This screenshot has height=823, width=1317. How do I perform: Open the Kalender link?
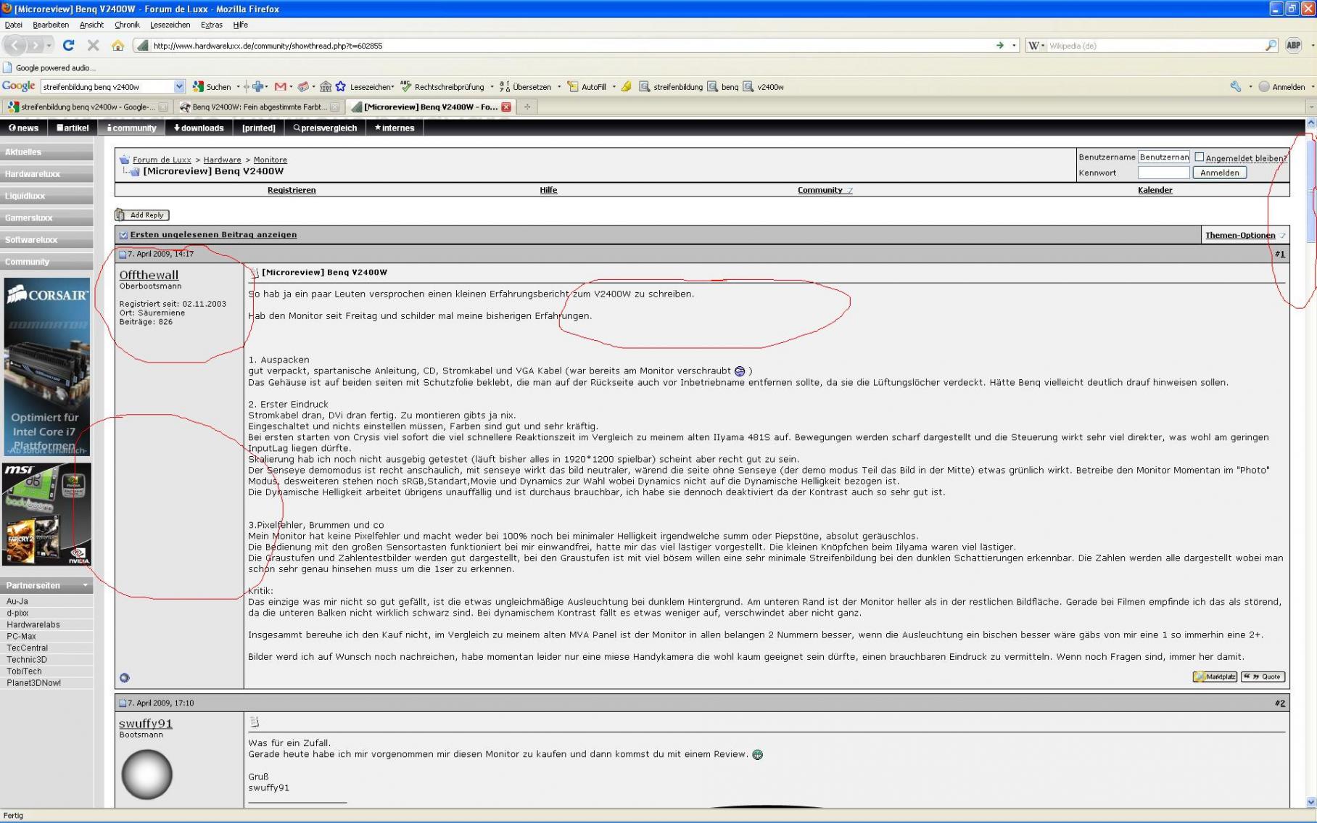point(1155,190)
